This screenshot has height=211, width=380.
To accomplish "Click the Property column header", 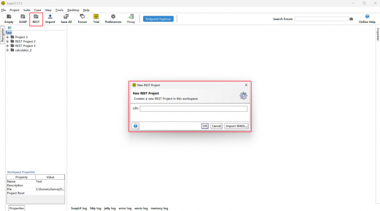I will click(21, 177).
